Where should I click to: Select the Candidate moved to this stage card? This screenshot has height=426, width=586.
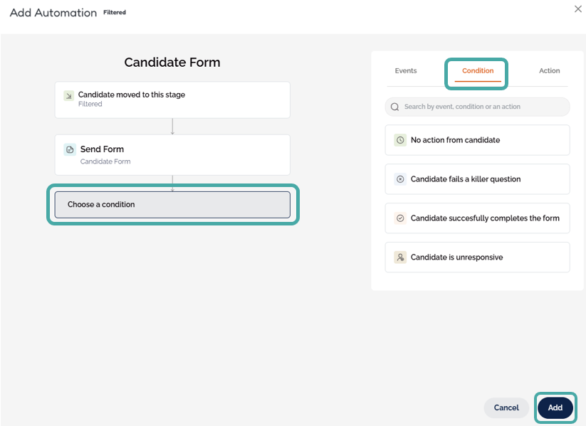point(172,100)
